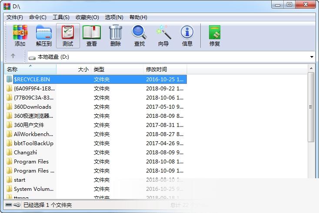Viewport: 319px width, 213px height.
Task: Sort by 类型 column header
Action: (x=117, y=70)
